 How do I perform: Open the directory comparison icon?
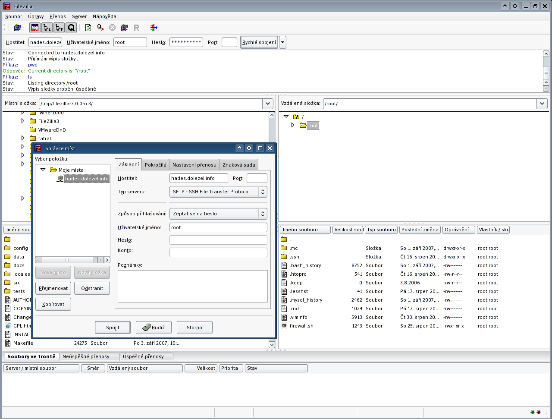coord(154,28)
